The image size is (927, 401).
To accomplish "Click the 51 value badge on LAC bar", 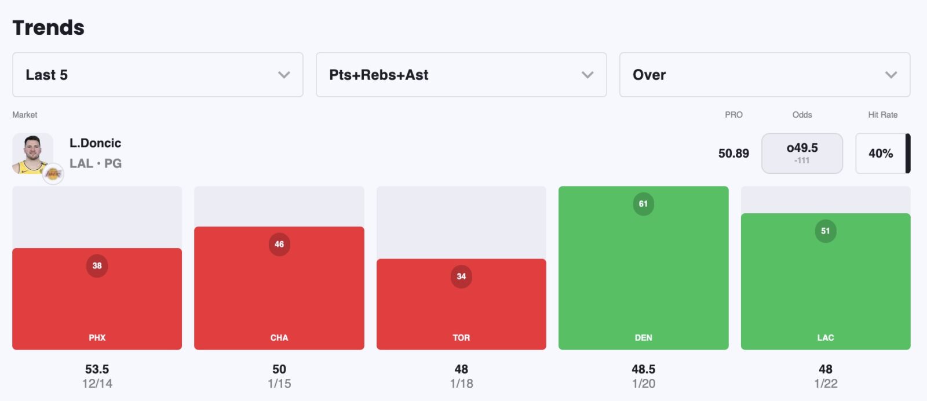I will 826,231.
